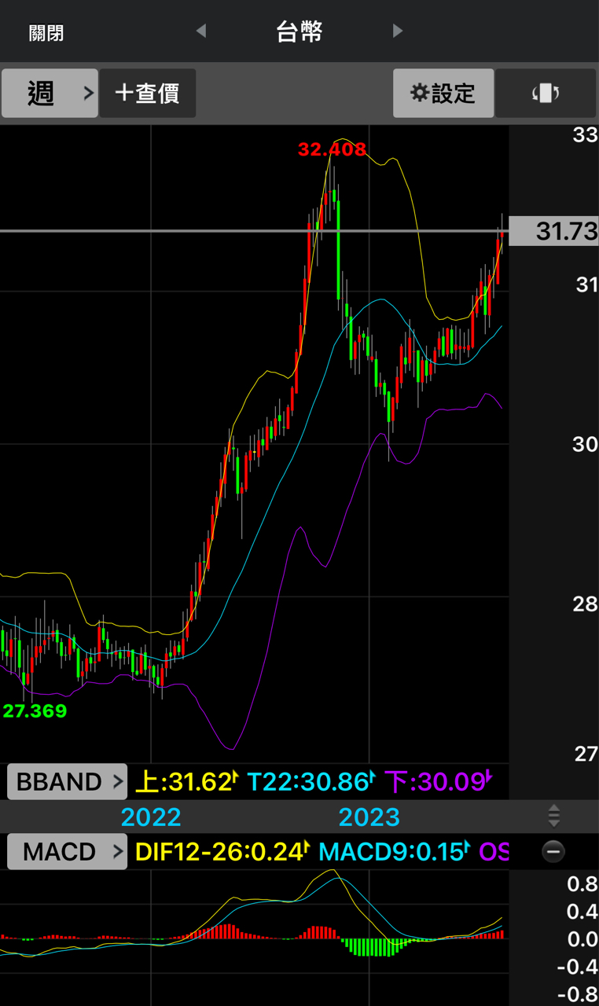Screen dimensions: 599x1006
Task: Select the 2023 year label on time axis
Action: (x=369, y=817)
